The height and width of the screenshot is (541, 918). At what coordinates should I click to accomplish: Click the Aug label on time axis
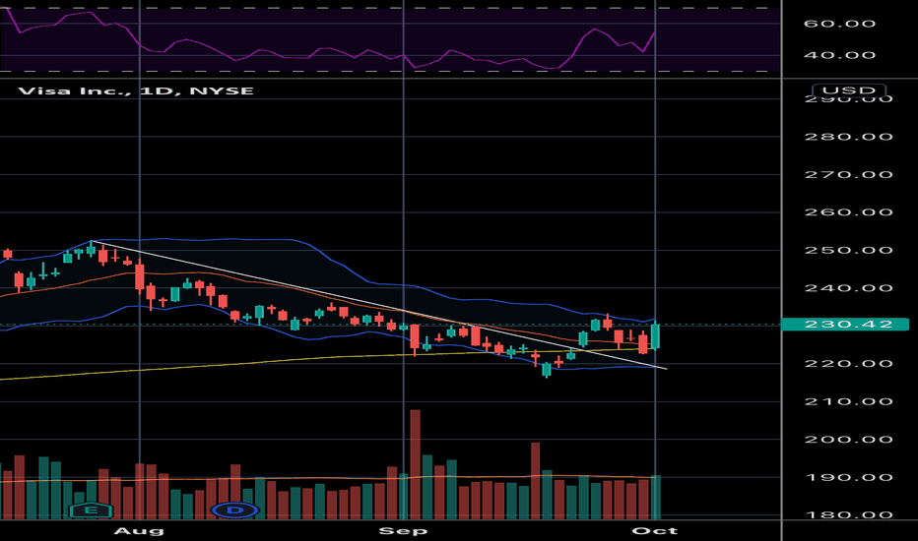tap(139, 530)
